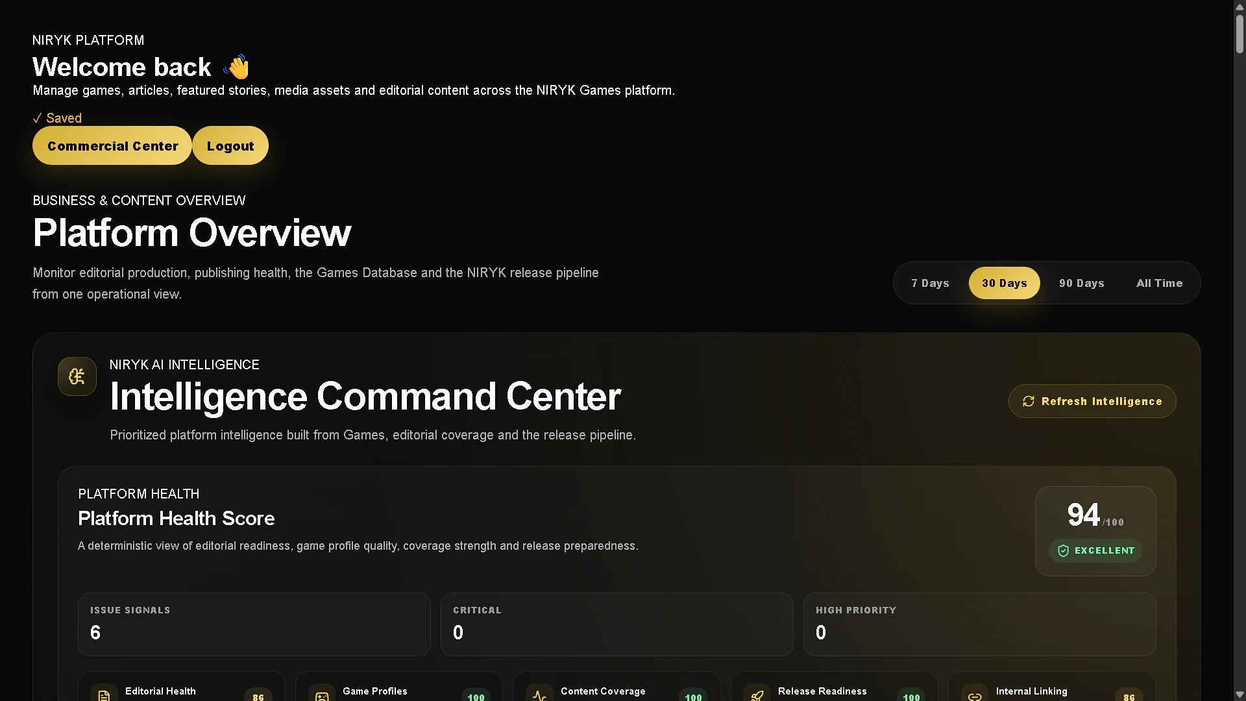Click the Intelligence Command Center heading
This screenshot has height=701, width=1246.
pos(365,397)
